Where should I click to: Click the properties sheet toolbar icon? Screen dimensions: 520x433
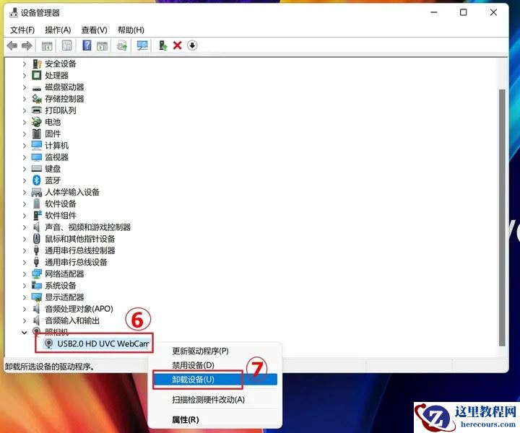point(66,45)
